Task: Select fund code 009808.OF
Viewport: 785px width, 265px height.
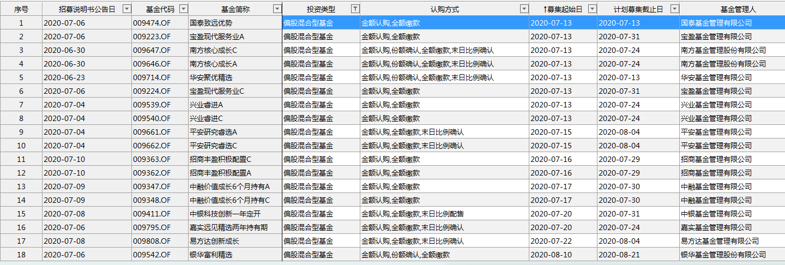Action: (152, 241)
